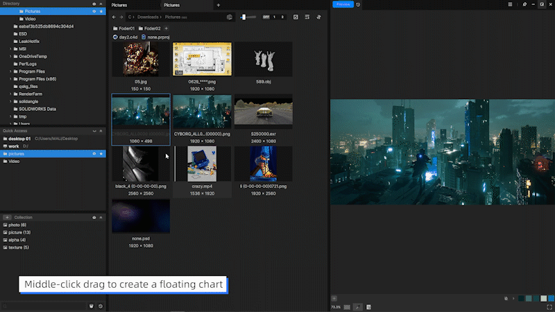Image resolution: width=555 pixels, height=312 pixels.
Task: Toggle the transparency checkerboard background icon
Action: pos(347,307)
